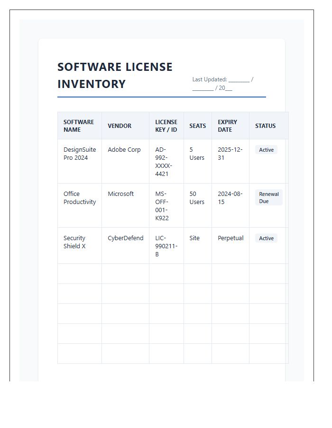The width and height of the screenshot is (332, 428).
Task: Click the Renewal Due status badge
Action: [x=268, y=197]
